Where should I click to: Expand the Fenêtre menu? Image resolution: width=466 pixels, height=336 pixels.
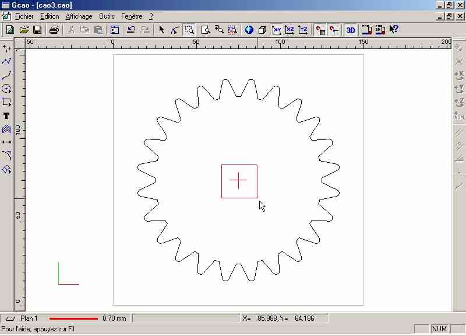132,16
